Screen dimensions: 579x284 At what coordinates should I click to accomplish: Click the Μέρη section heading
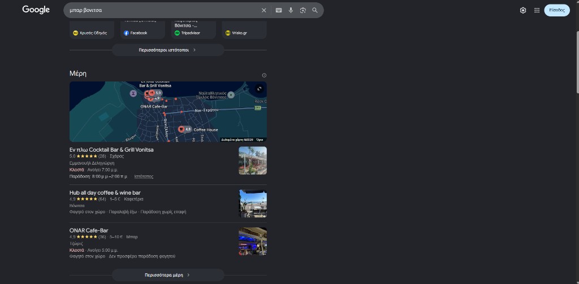(78, 74)
